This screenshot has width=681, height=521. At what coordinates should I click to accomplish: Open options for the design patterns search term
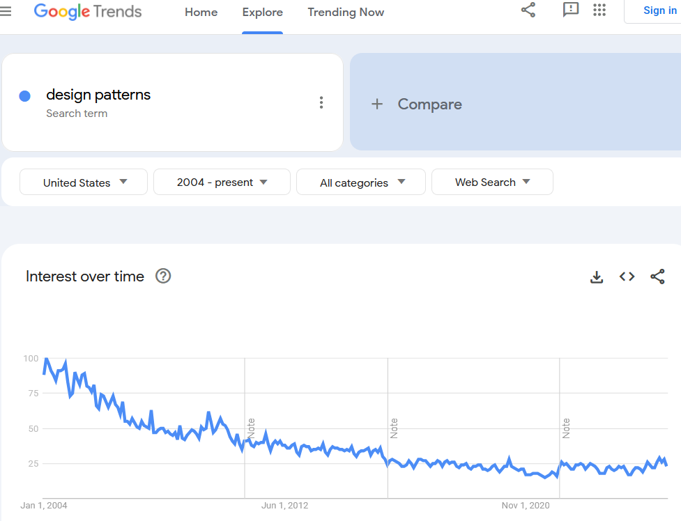[x=321, y=102]
